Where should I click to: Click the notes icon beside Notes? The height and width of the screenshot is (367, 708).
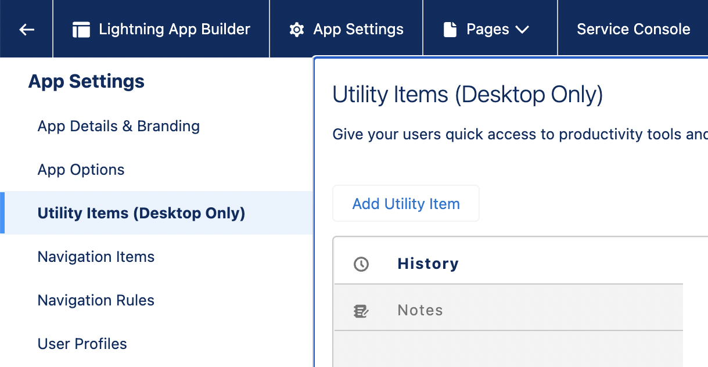pos(361,311)
